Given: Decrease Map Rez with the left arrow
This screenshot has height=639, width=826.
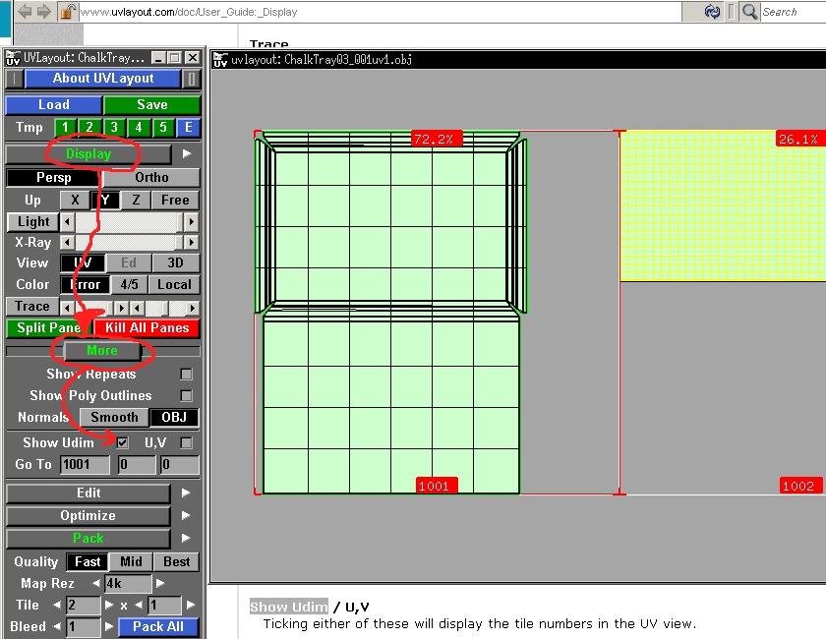Looking at the screenshot, I should tap(96, 583).
